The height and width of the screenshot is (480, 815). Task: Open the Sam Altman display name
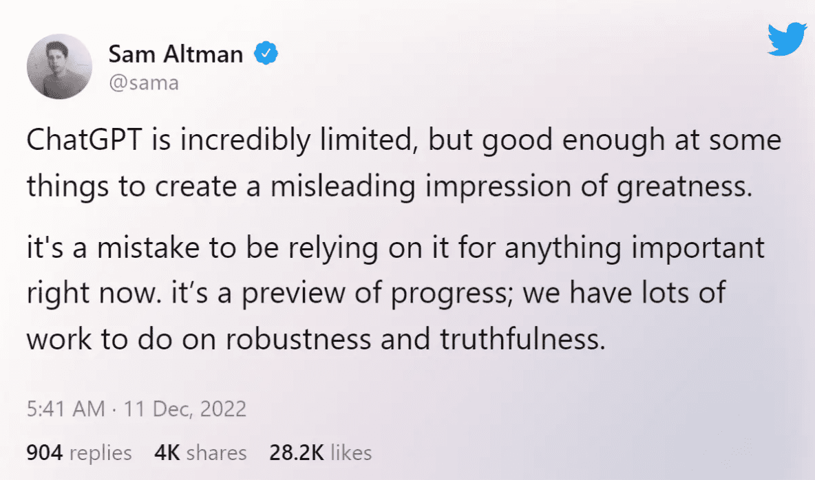pos(176,54)
